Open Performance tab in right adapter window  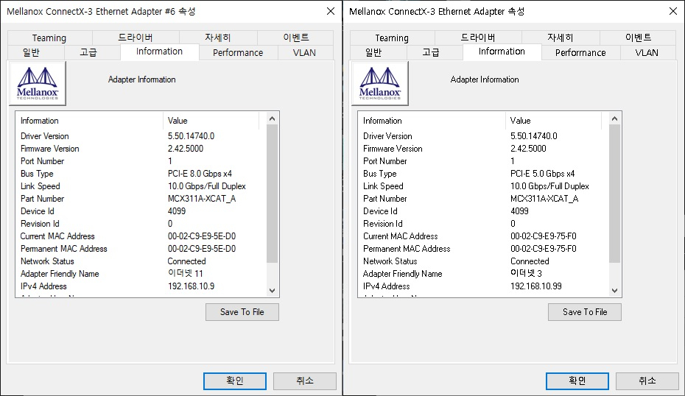click(580, 52)
